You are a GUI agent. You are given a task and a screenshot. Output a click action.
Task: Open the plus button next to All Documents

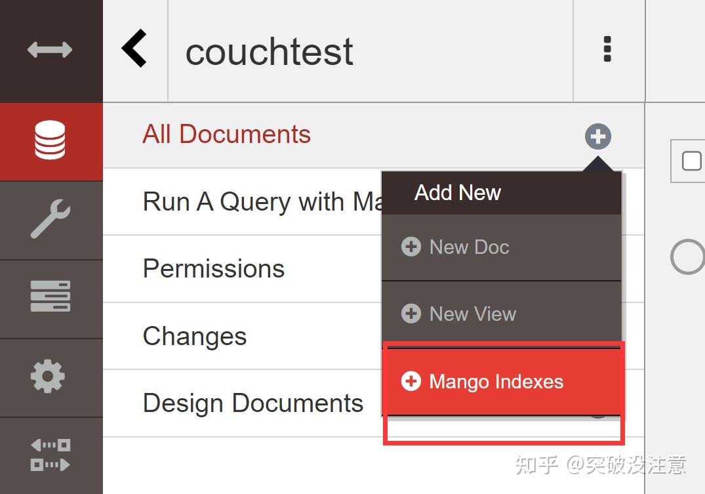tap(597, 136)
